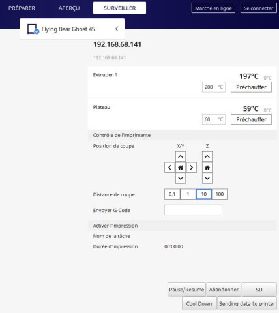Jog the print head right arrow
The image size is (279, 313).
[192, 168]
